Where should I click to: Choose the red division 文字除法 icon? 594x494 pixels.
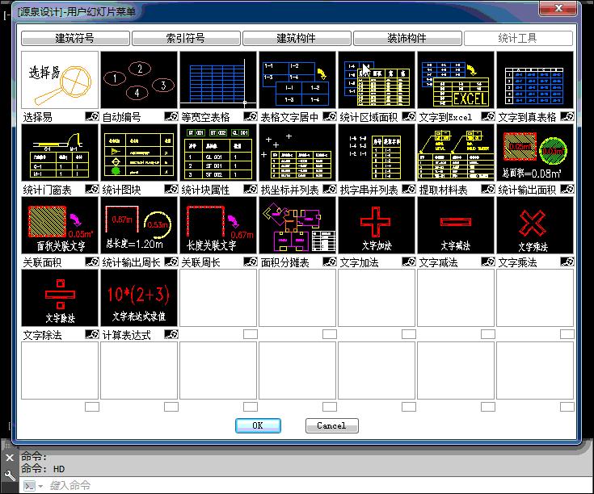pos(60,298)
